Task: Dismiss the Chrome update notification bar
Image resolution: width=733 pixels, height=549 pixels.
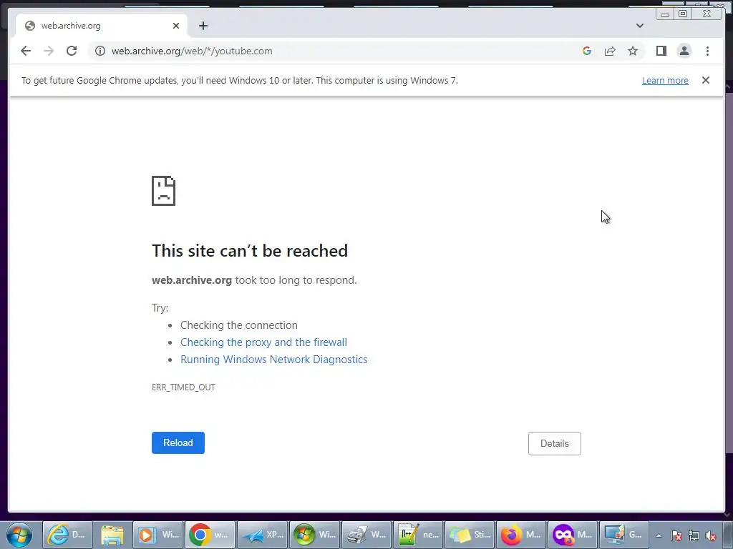Action: click(x=705, y=80)
